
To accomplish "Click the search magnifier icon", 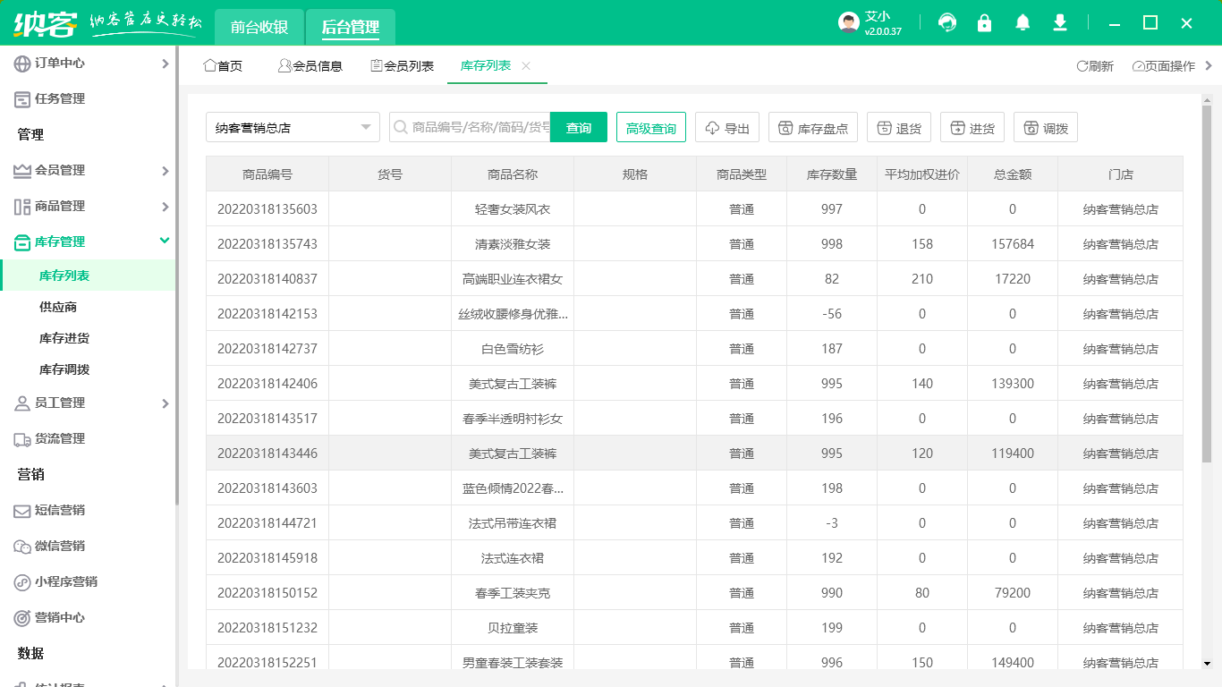I will [400, 128].
